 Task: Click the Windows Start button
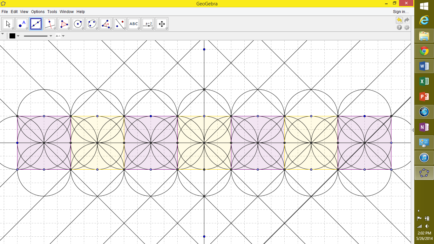click(x=424, y=6)
